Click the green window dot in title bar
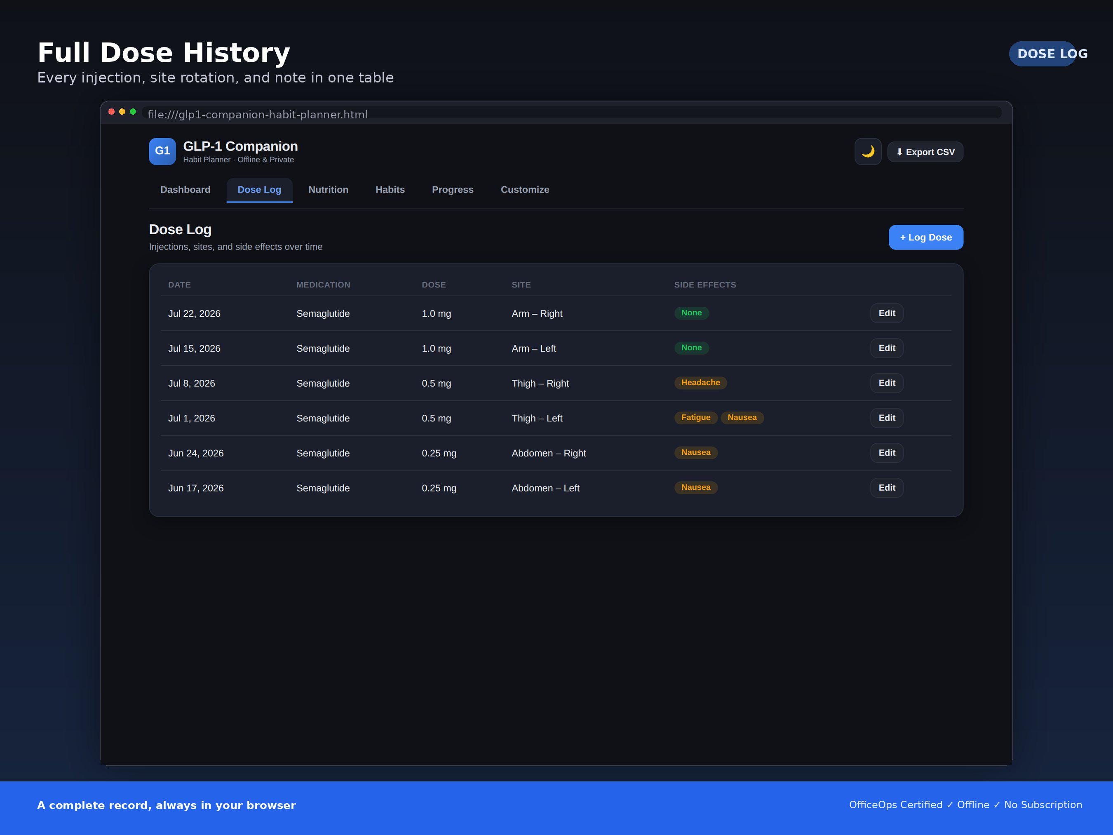Screen dimensions: 1113x835 (x=133, y=112)
